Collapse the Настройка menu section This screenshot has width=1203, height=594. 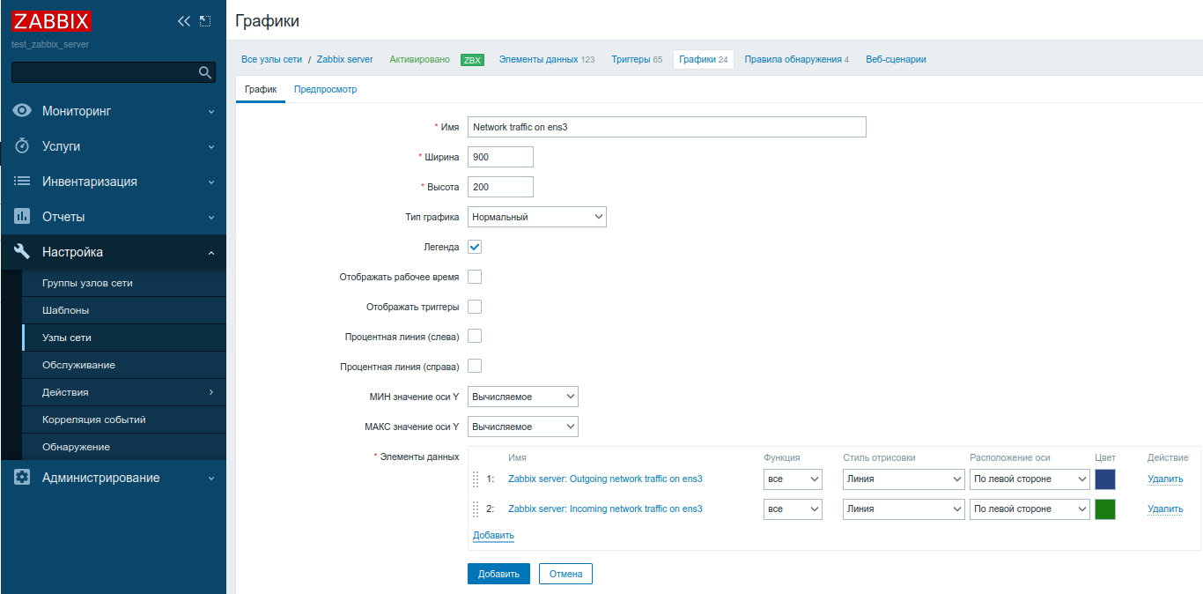click(x=113, y=252)
